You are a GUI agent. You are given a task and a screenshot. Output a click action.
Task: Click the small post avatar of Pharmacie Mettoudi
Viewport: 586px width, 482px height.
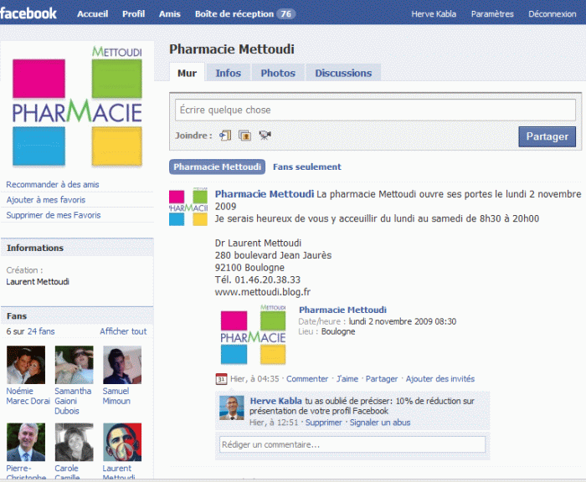click(188, 207)
